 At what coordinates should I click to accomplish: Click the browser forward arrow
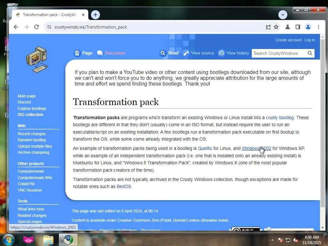click(x=26, y=27)
